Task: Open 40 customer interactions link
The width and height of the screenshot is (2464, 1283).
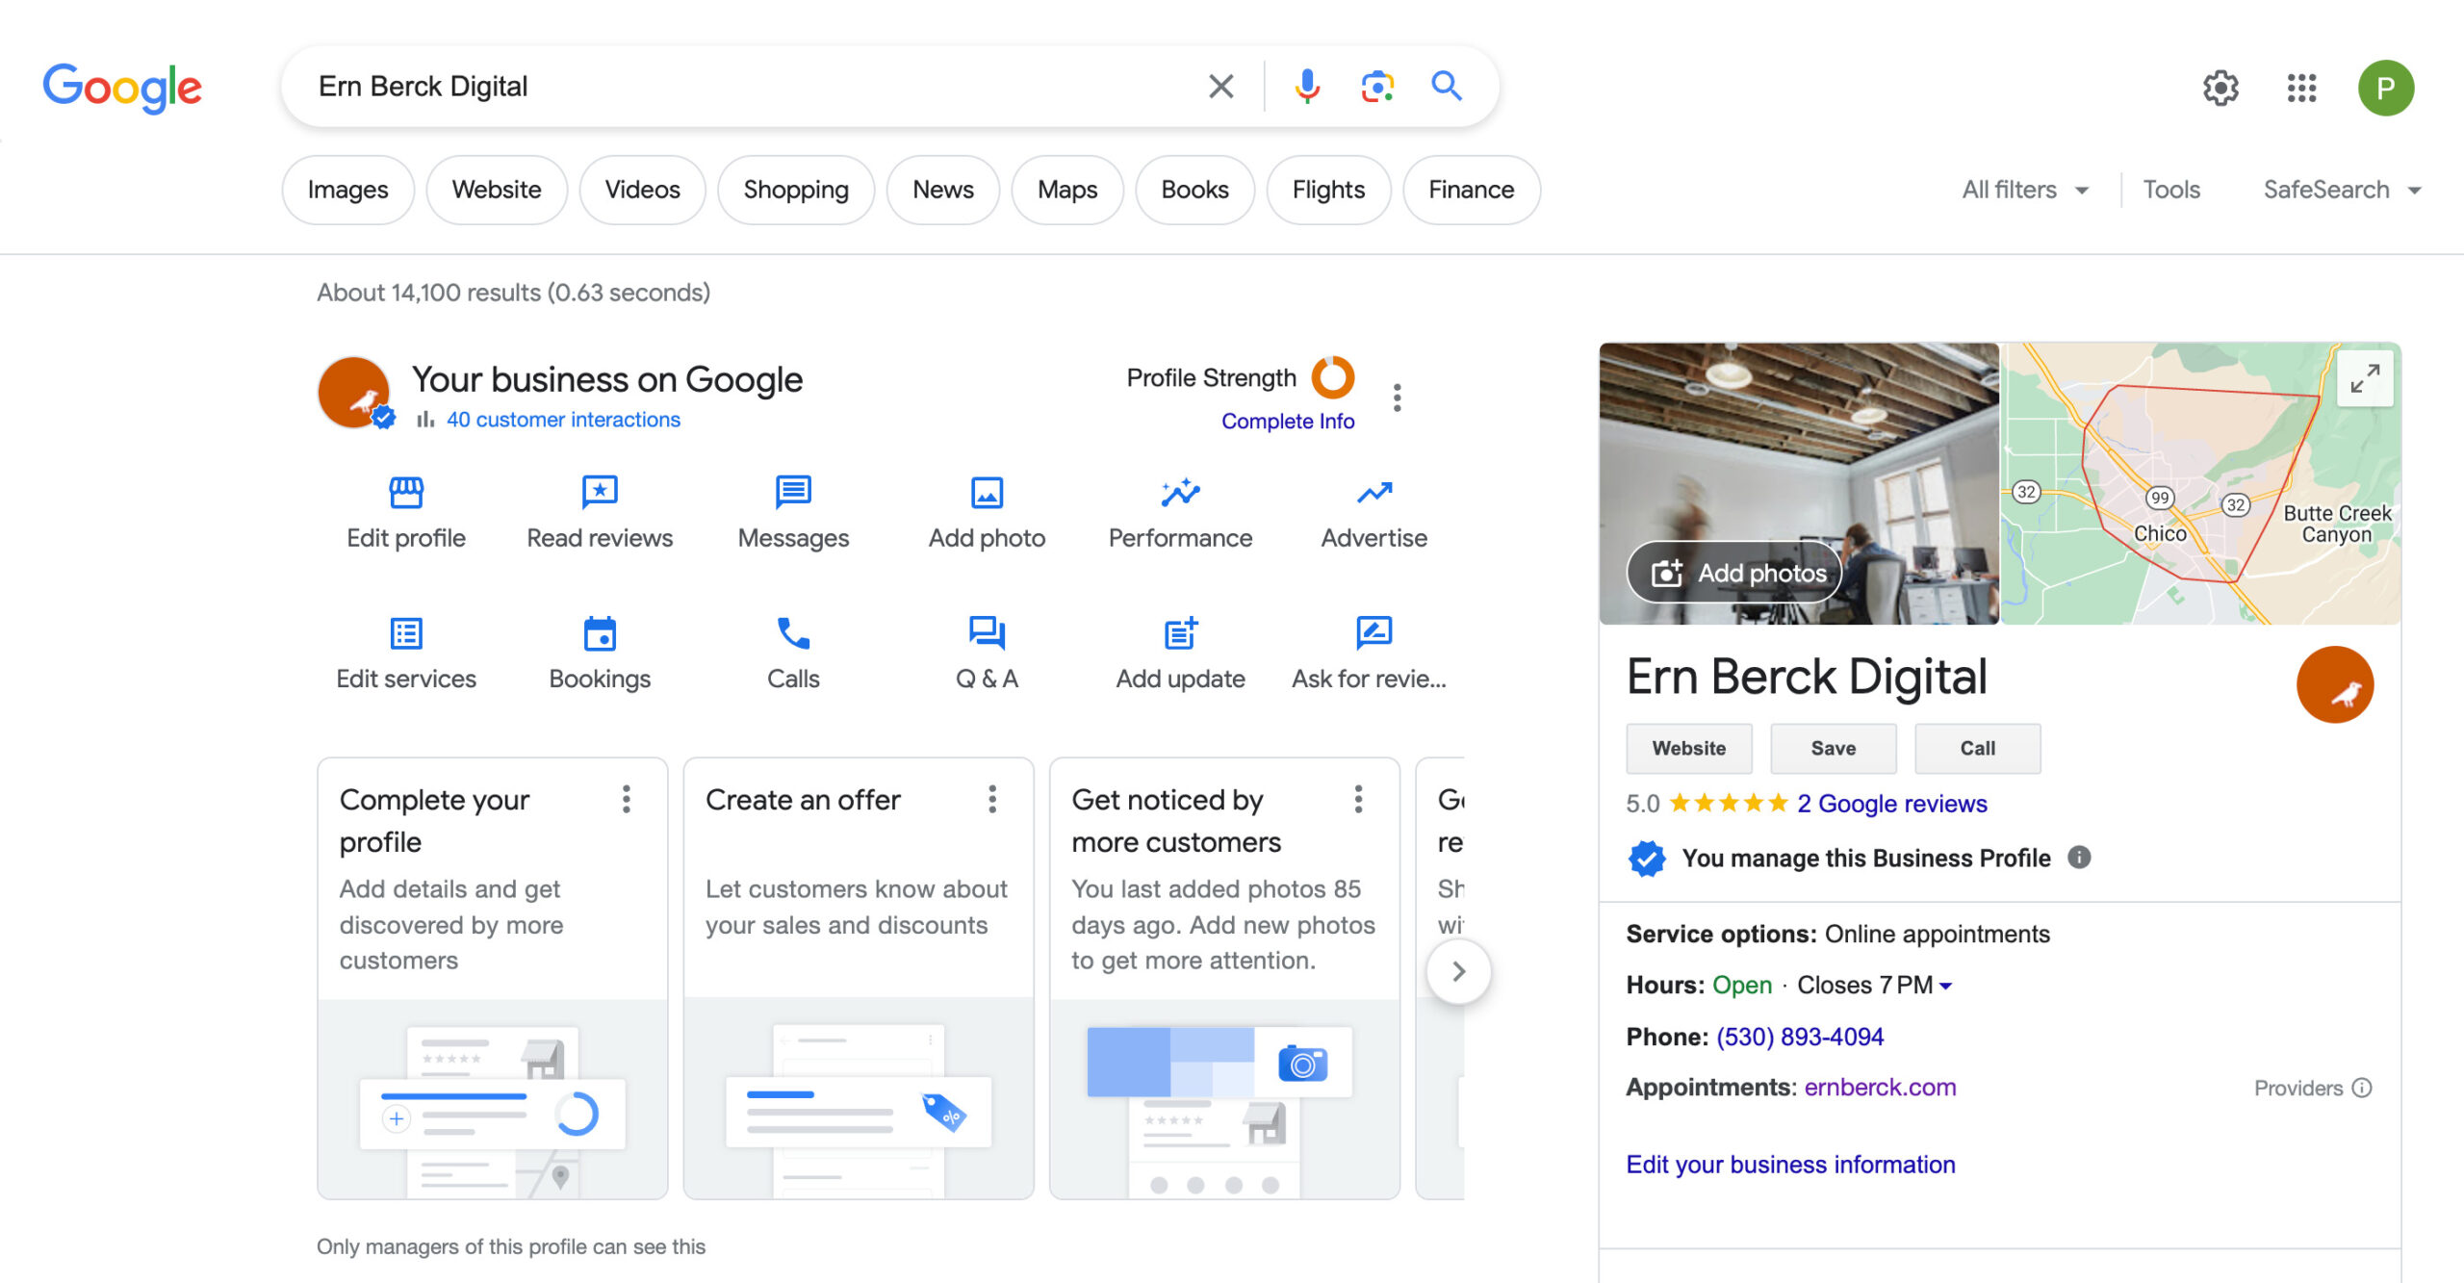Action: 563,420
